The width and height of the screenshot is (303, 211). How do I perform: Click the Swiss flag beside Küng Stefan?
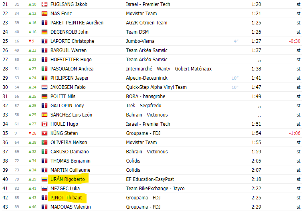pyautogui.click(x=44, y=133)
